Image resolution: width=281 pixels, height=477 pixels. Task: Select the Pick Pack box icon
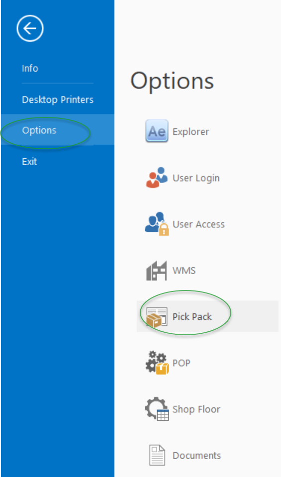coord(157,317)
